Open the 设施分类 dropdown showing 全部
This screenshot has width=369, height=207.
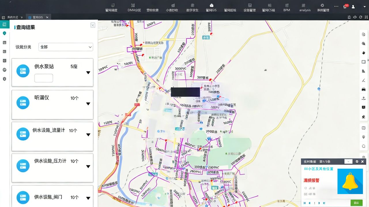pyautogui.click(x=66, y=47)
